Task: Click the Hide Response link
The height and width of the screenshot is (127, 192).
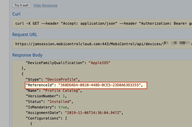Action: [45, 5]
